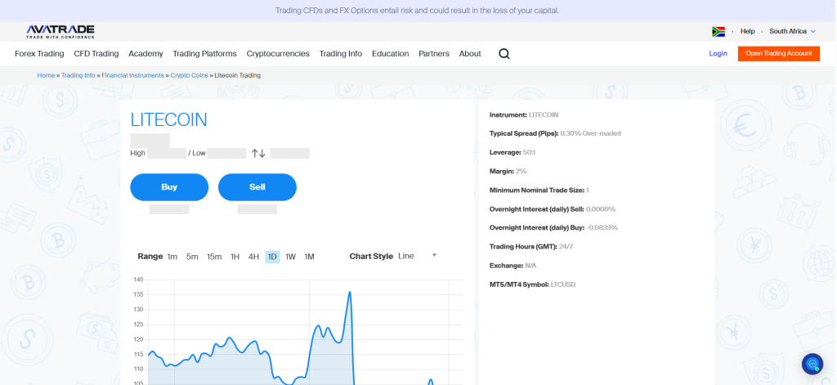The width and height of the screenshot is (837, 385).
Task: Click the risk warning banner text
Action: 417,11
